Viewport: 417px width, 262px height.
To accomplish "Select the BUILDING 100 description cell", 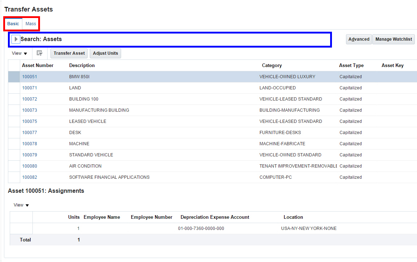I will [84, 99].
